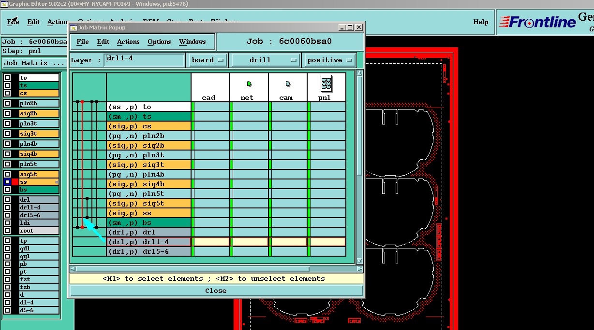The width and height of the screenshot is (594, 330).
Task: Select the (drl,p) drl5-6 matrix row
Action: point(149,252)
